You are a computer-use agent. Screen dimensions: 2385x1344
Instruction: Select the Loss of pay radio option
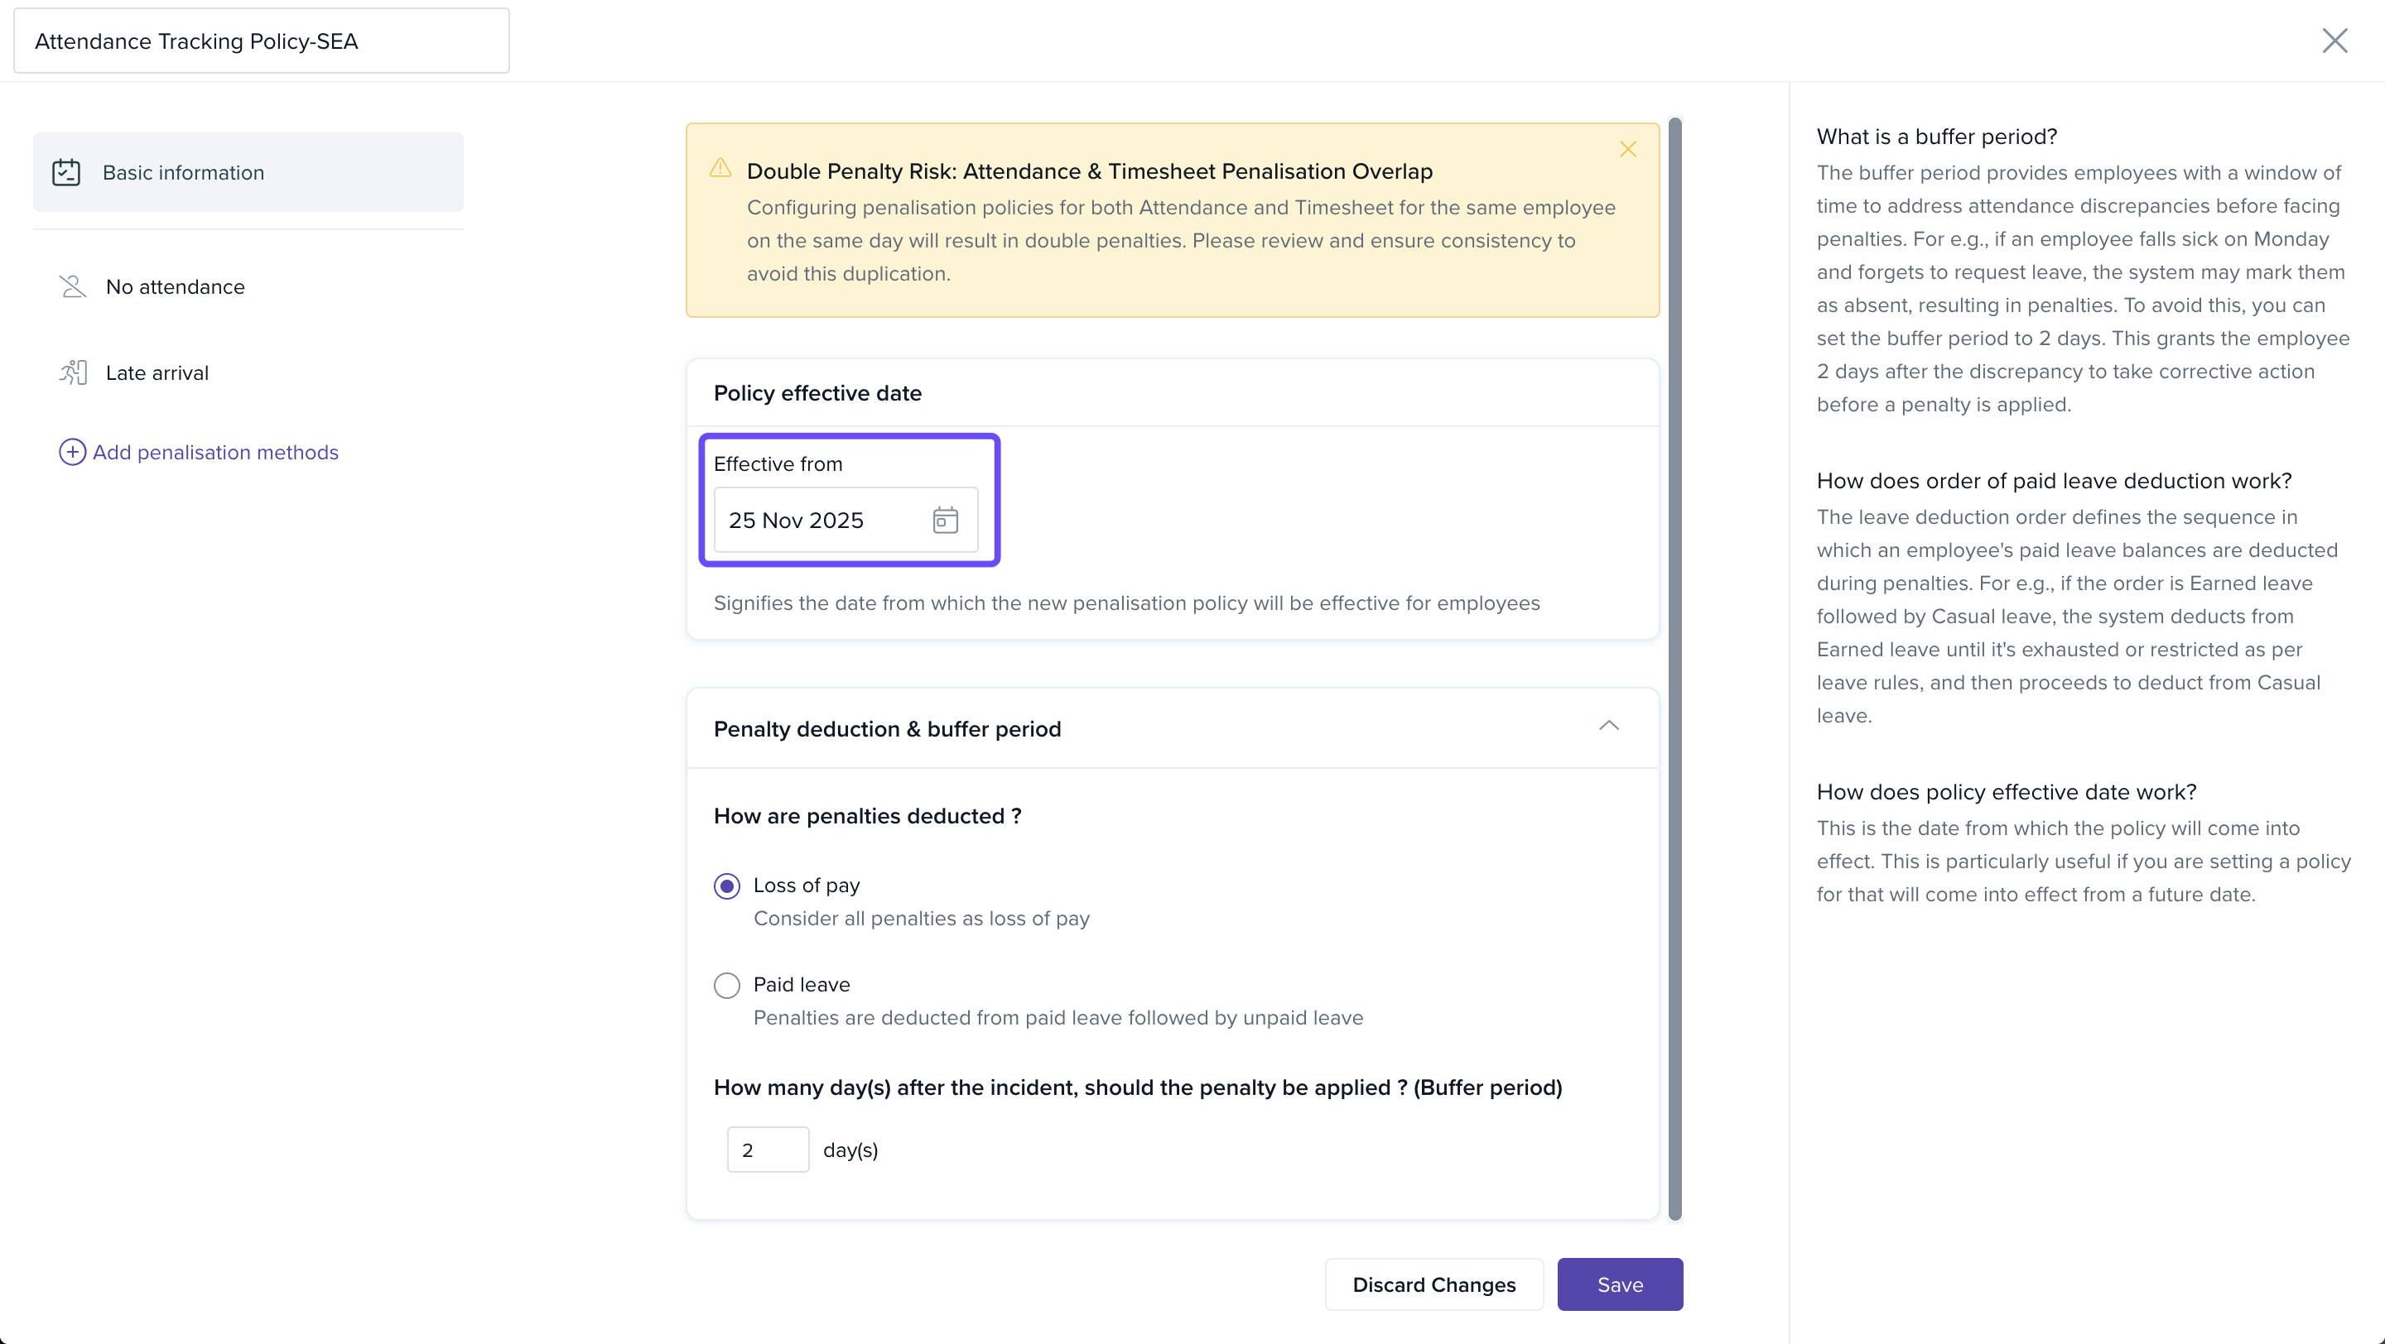click(x=727, y=886)
